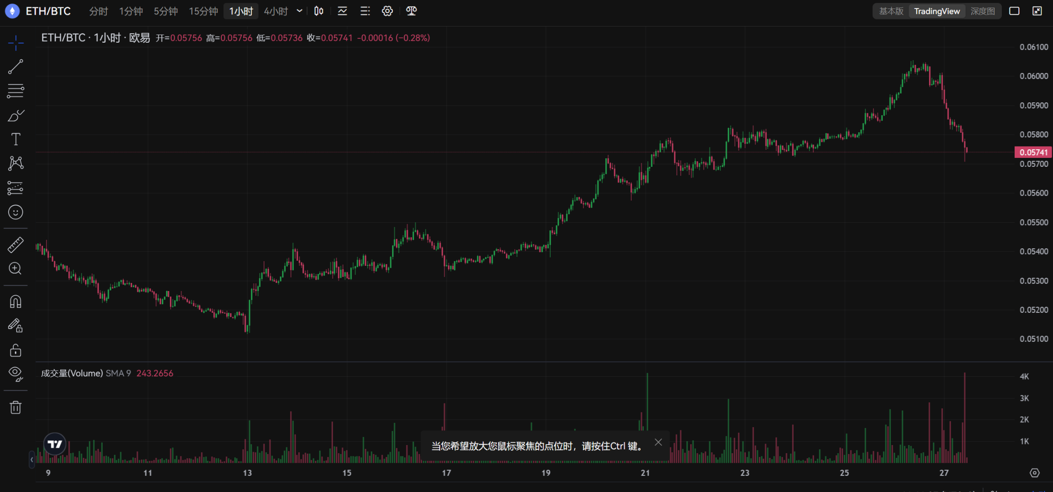Switch to the 基本版 basic view tab

[891, 11]
